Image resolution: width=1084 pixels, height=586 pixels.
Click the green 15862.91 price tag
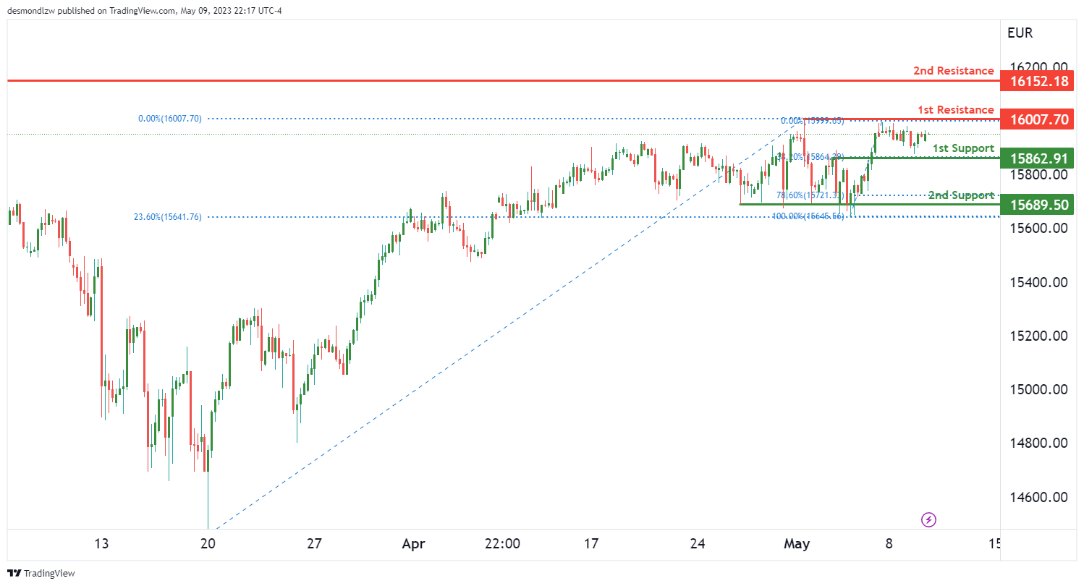(x=1035, y=158)
